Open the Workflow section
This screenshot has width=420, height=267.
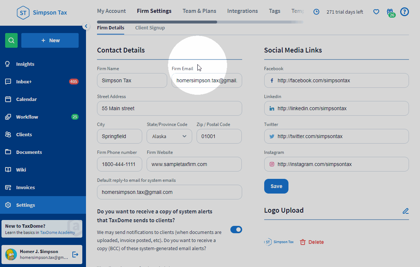pos(43,117)
